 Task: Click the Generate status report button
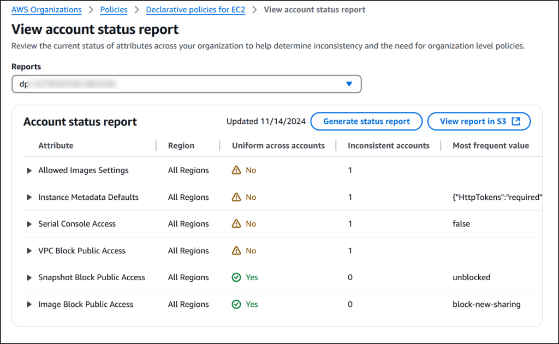click(x=366, y=121)
